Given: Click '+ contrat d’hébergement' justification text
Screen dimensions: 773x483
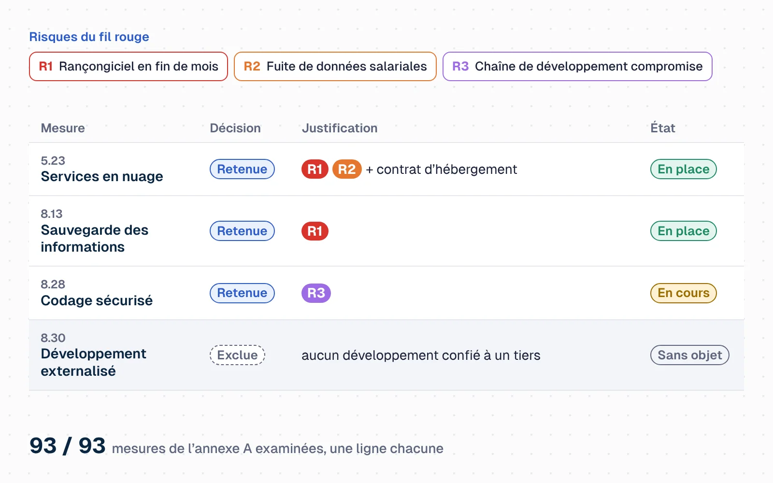Looking at the screenshot, I should (x=442, y=169).
